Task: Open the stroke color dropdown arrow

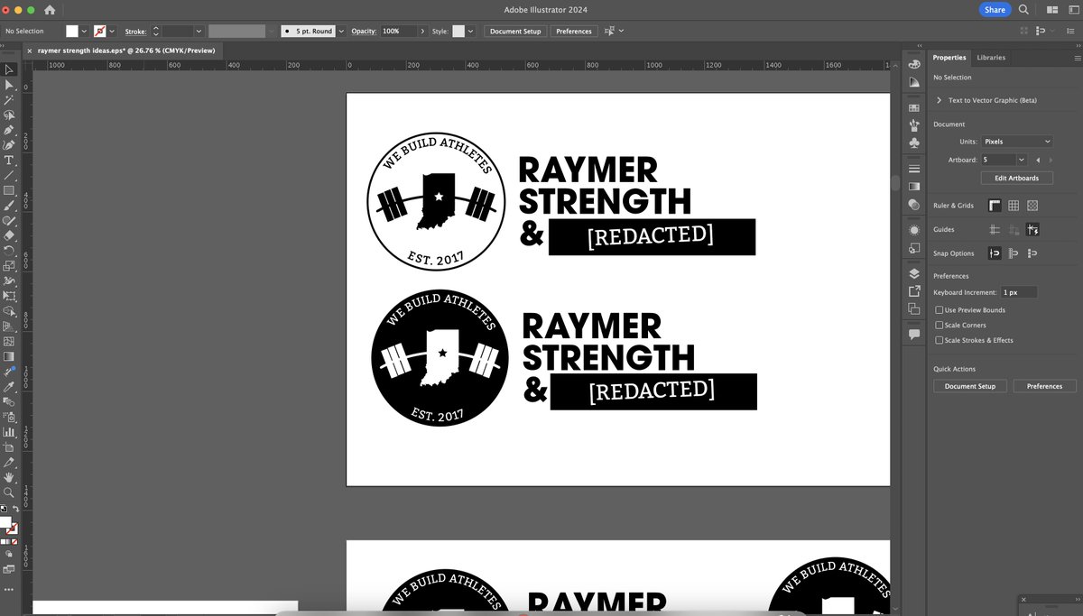Action: click(x=112, y=31)
